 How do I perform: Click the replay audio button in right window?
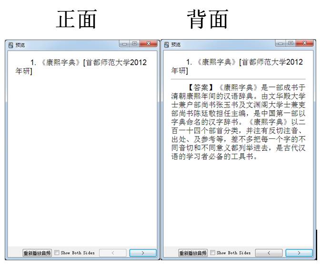pos(193,253)
